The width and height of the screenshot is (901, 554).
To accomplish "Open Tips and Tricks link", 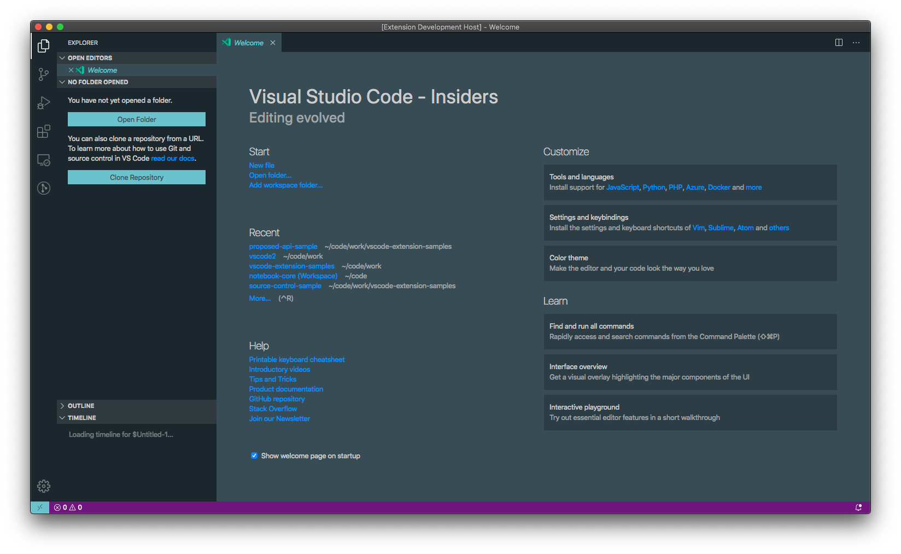I will [273, 380].
